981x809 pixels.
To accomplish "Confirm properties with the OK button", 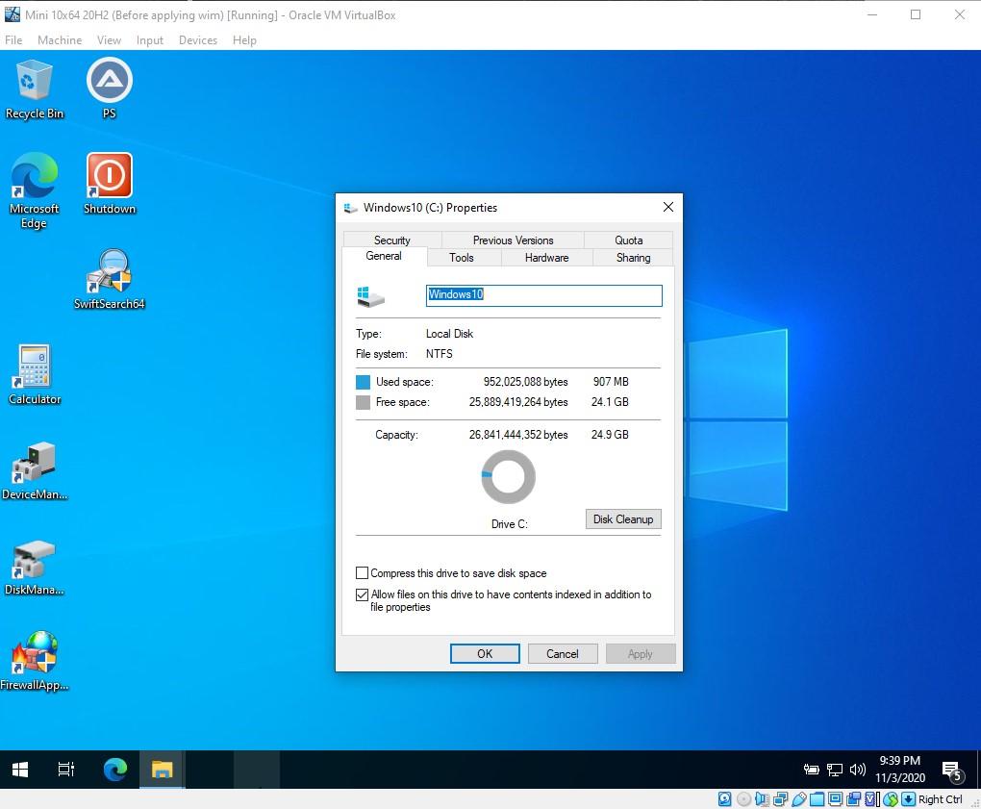I will pyautogui.click(x=485, y=654).
